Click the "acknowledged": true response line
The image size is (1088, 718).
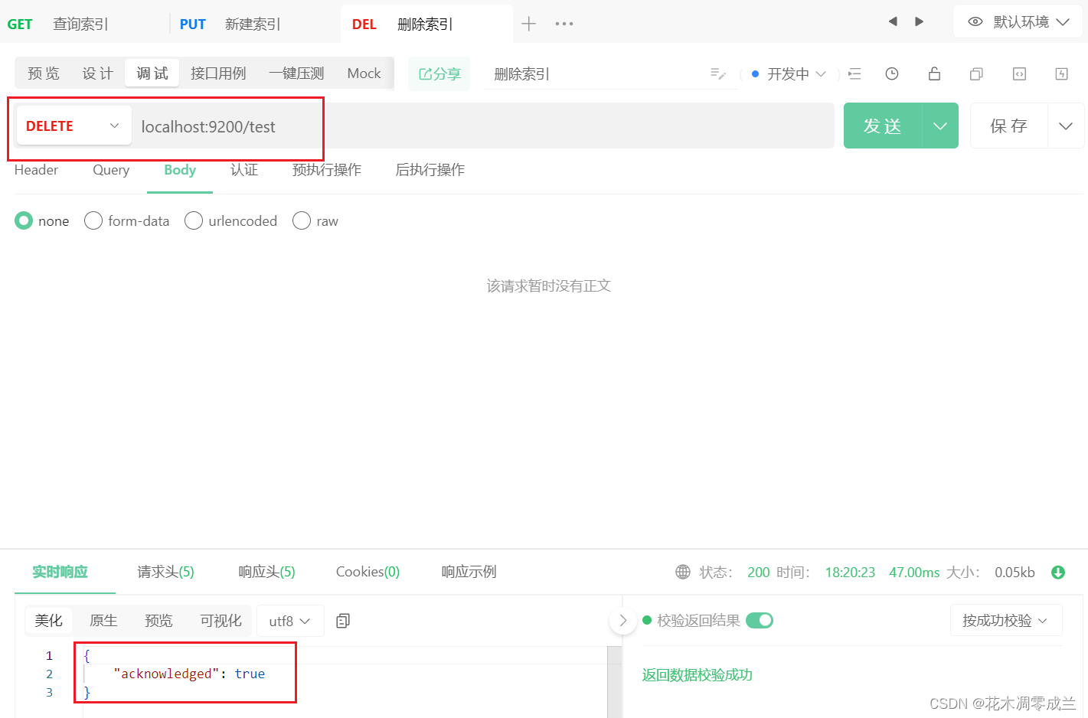point(189,674)
